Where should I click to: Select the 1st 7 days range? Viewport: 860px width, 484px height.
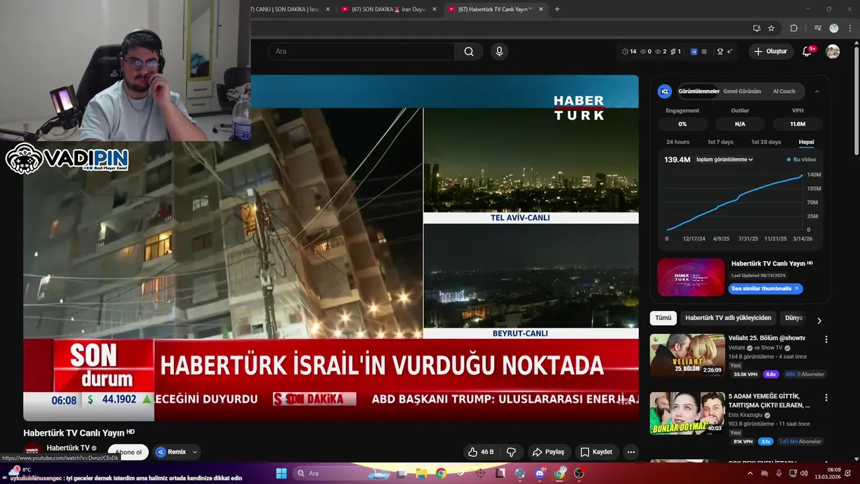pyautogui.click(x=720, y=142)
